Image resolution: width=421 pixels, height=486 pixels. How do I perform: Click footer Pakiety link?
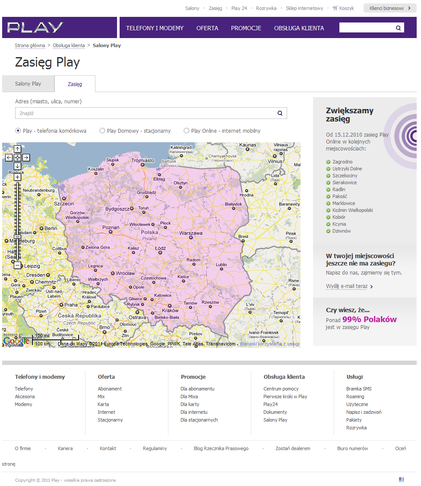(354, 420)
